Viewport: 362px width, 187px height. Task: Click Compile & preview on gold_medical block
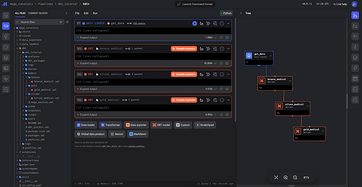pyautogui.click(x=184, y=100)
